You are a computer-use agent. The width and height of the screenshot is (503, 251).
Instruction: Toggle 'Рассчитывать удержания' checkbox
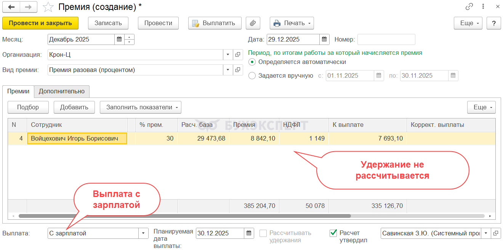click(263, 233)
